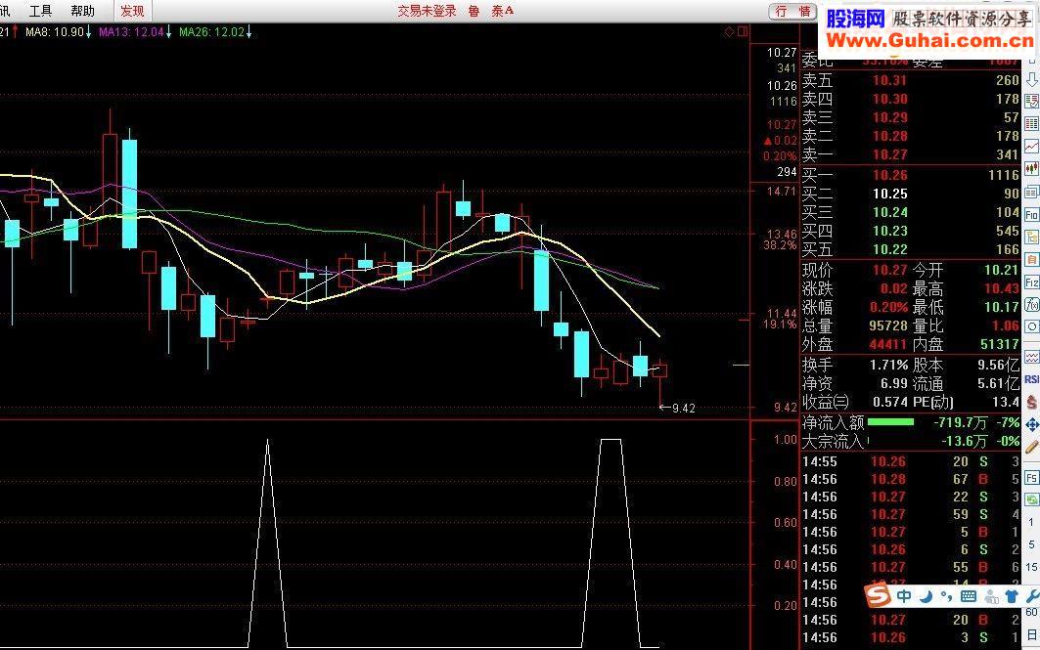Select the 15-minute period

pos(1031,567)
